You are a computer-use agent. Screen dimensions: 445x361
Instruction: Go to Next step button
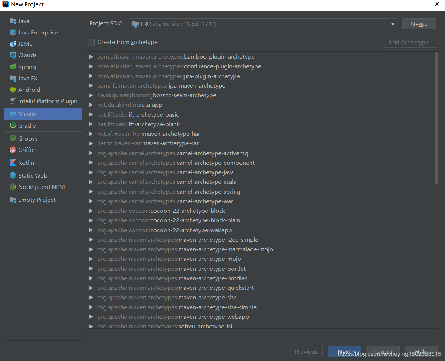tap(344, 351)
